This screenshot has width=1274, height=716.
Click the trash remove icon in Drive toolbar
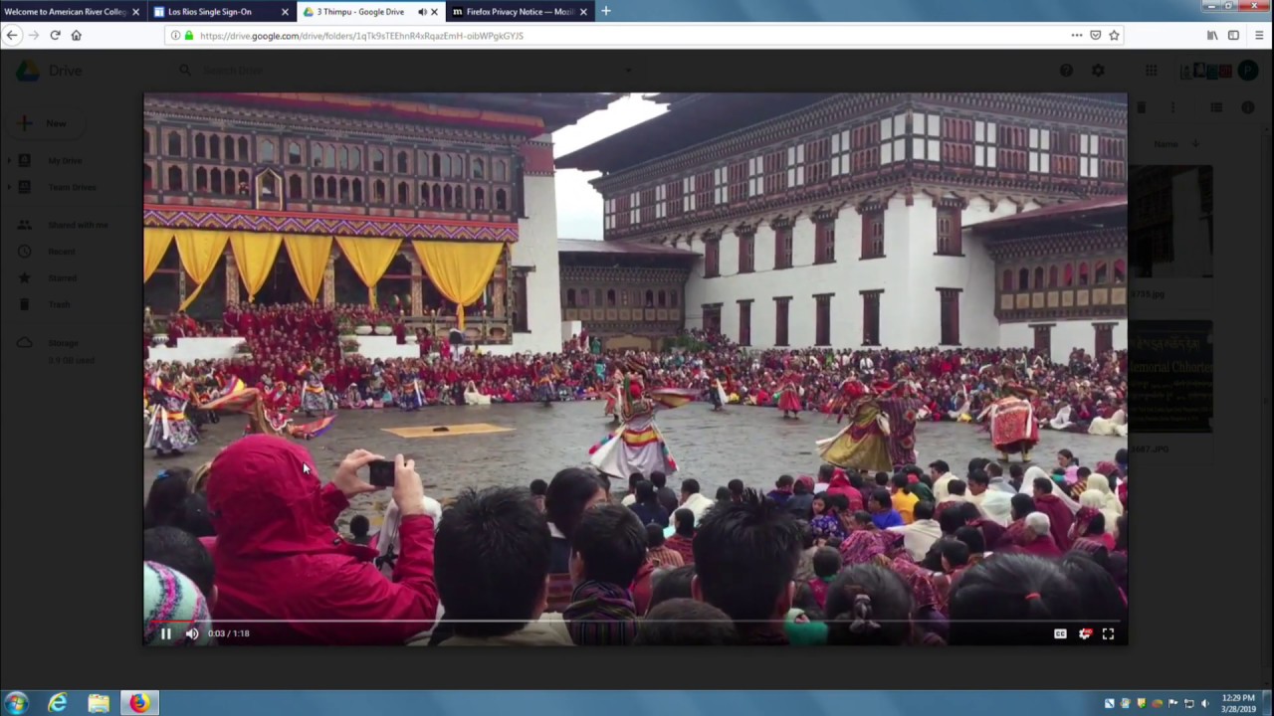point(1141,107)
